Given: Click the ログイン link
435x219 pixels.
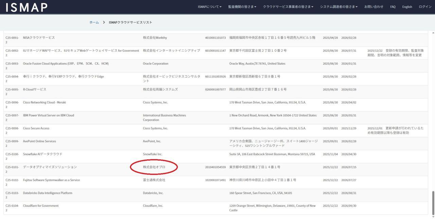Looking at the screenshot, I should pos(425,7).
